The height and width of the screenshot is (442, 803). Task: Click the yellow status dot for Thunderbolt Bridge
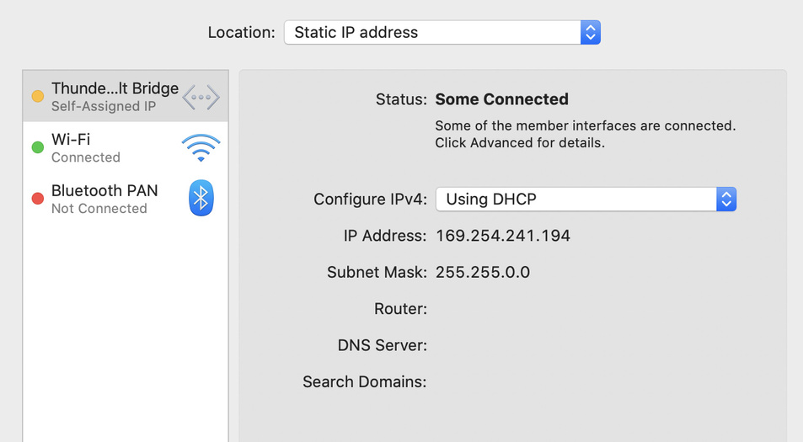pos(37,97)
